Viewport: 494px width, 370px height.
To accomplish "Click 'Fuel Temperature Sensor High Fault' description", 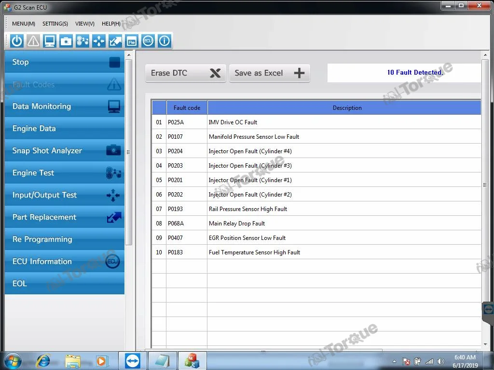I will [x=254, y=252].
